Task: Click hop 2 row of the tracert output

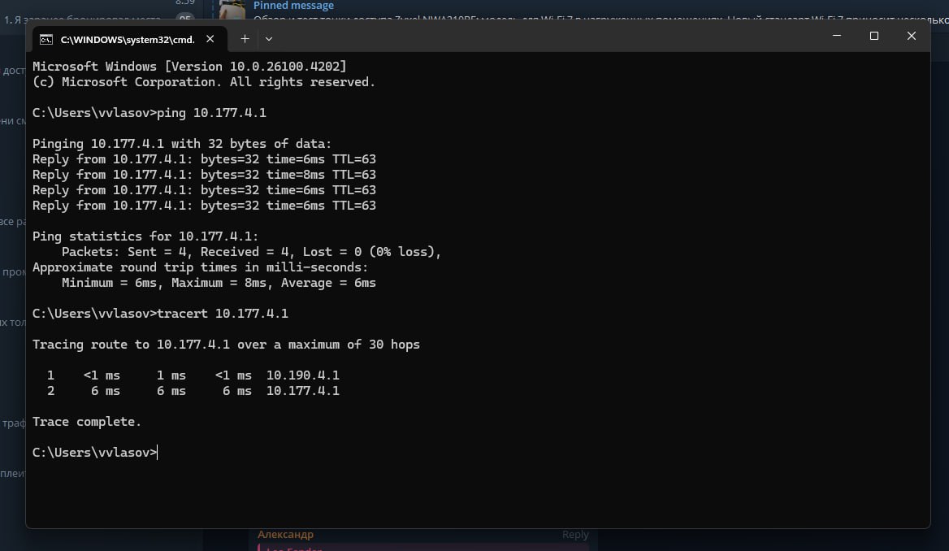Action: coord(193,391)
